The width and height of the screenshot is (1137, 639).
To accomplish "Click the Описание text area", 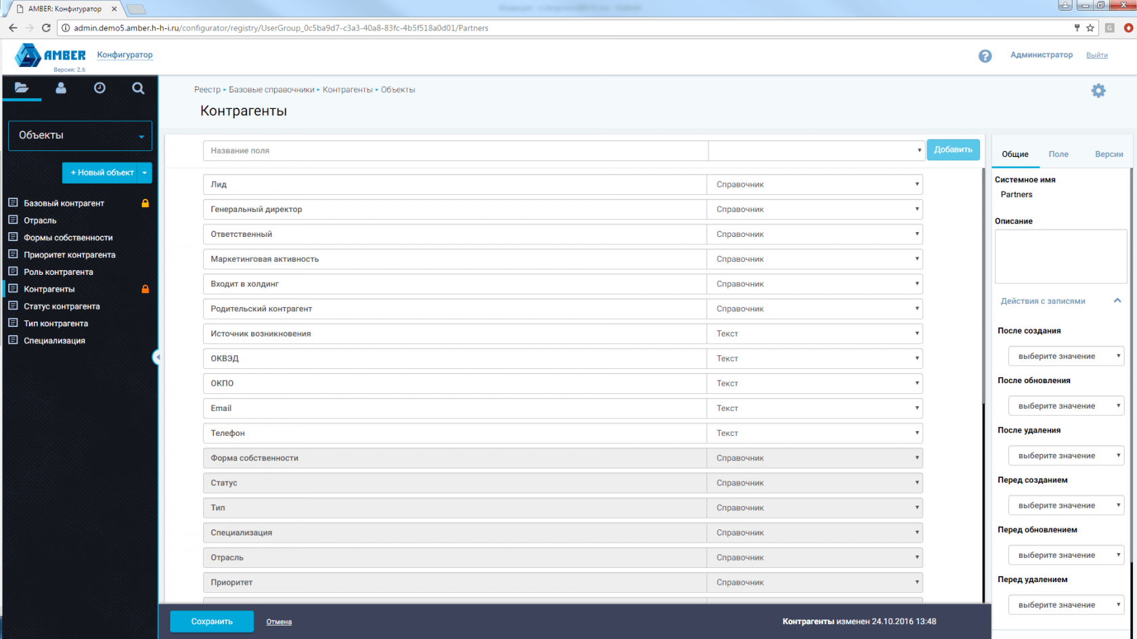I will coord(1061,256).
